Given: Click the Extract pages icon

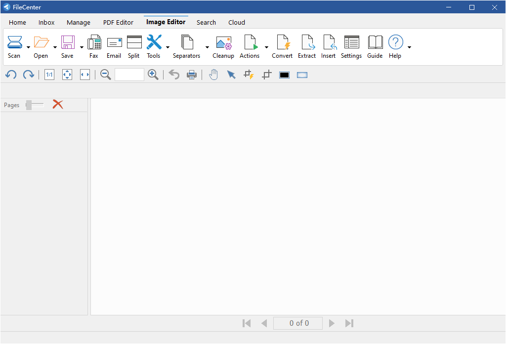Looking at the screenshot, I should pos(308,42).
